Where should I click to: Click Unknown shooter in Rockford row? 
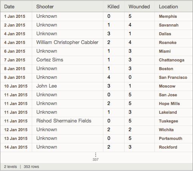pyautogui.click(x=47, y=147)
